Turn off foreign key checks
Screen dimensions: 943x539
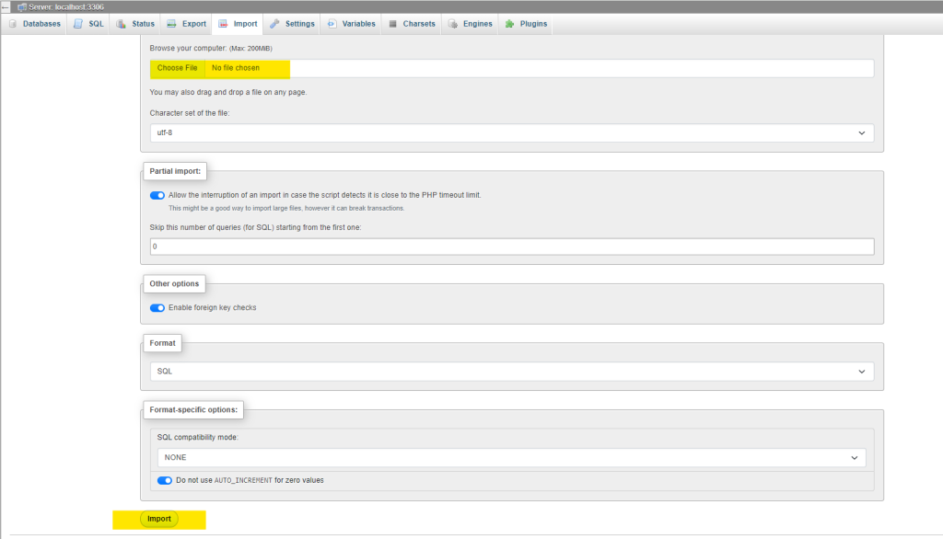pyautogui.click(x=157, y=308)
